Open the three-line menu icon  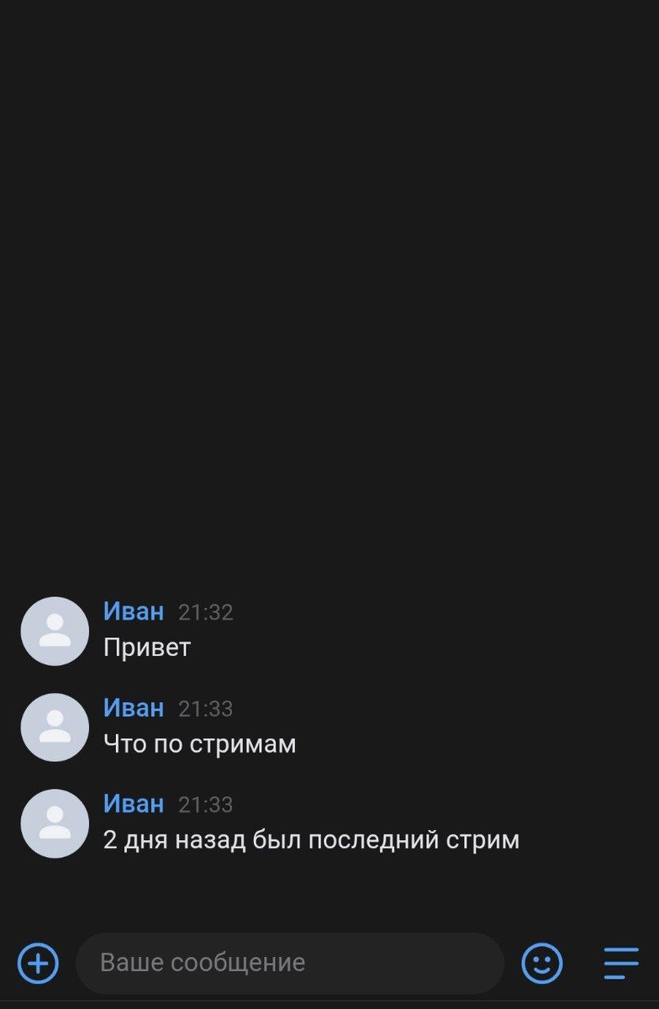tap(621, 963)
